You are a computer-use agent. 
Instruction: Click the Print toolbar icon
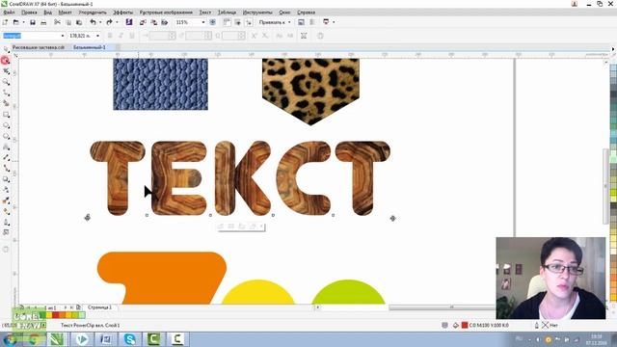coord(43,22)
